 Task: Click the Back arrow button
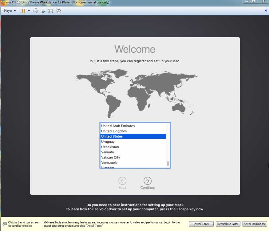pyautogui.click(x=122, y=181)
